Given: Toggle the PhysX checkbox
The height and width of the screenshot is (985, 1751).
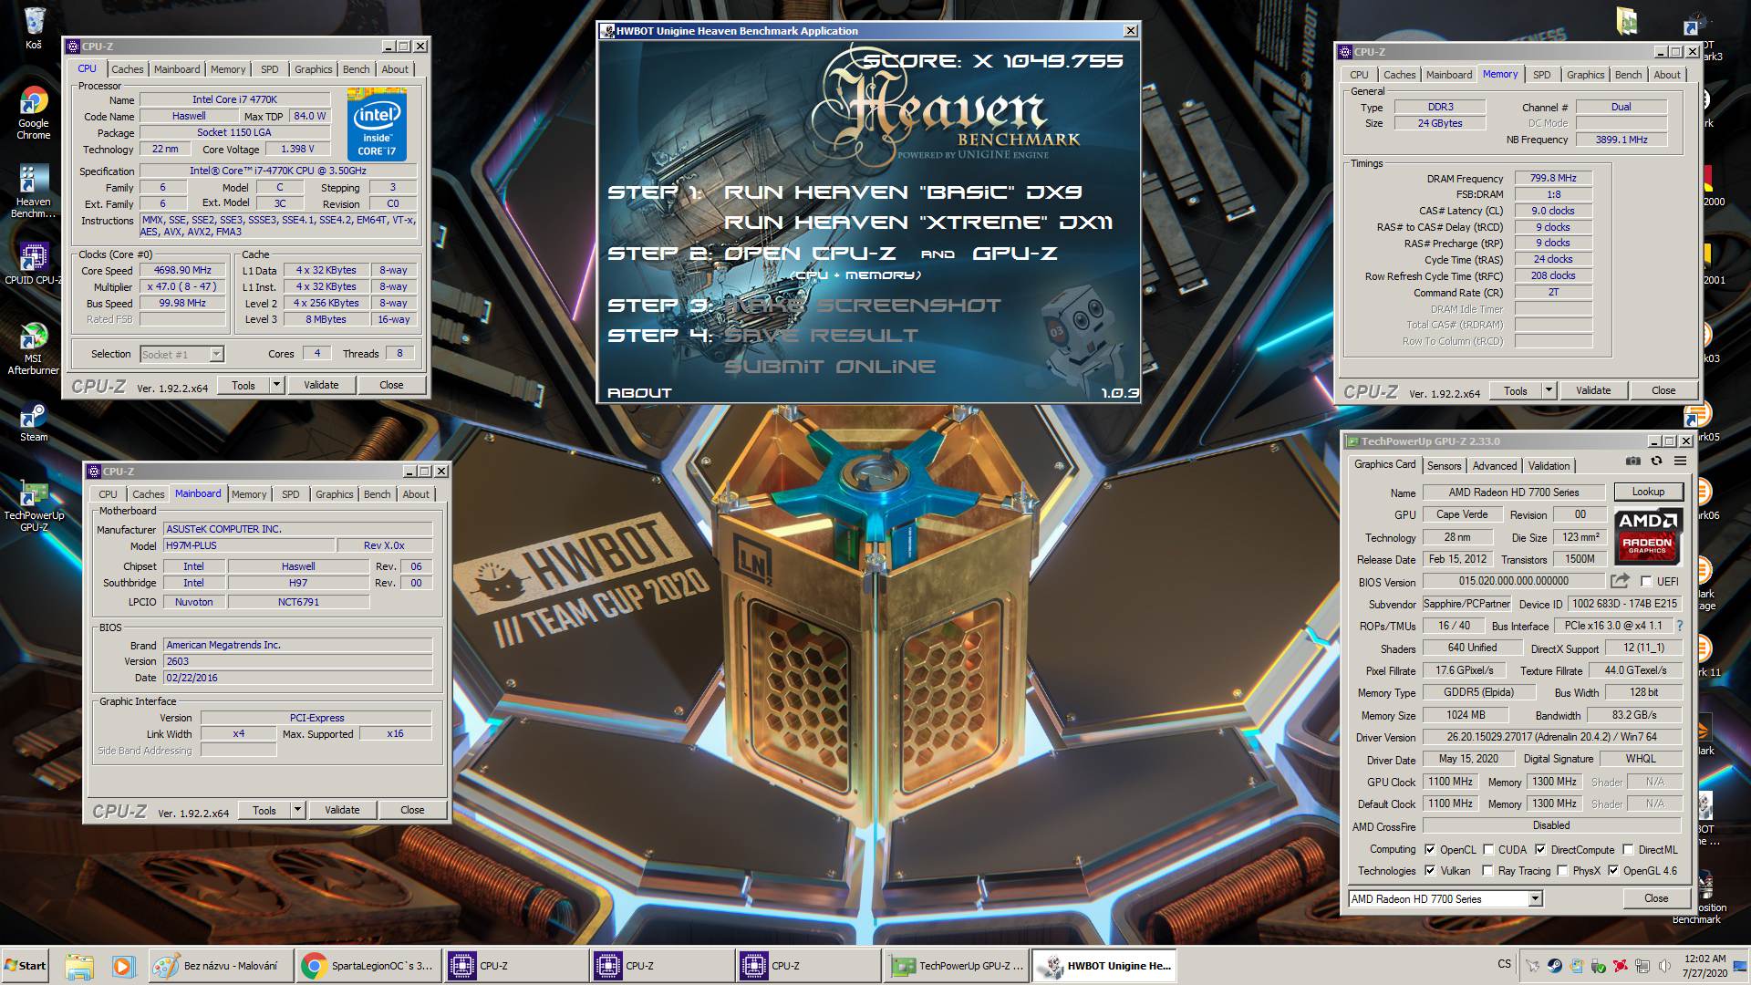Looking at the screenshot, I should [1562, 870].
